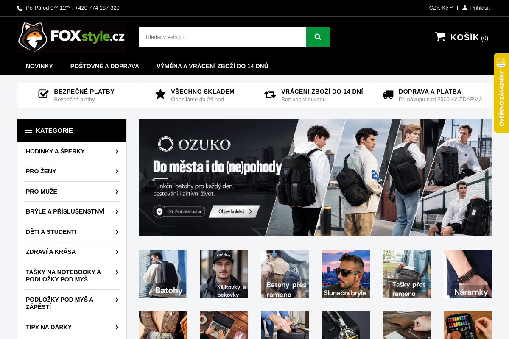Open the Batohy category thumbnail
The image size is (509, 339).
pyautogui.click(x=163, y=274)
